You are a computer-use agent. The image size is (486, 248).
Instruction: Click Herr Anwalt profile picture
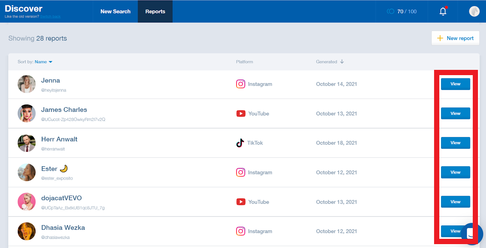click(27, 143)
